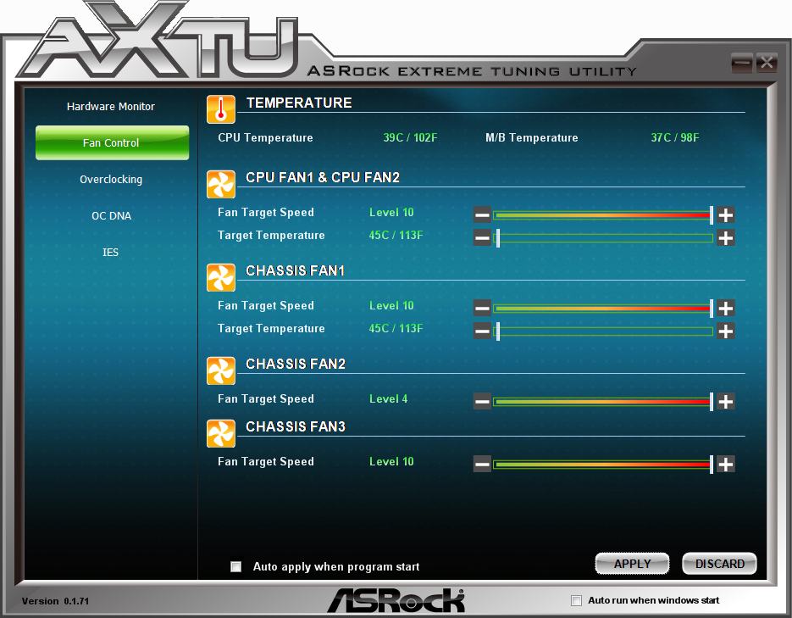This screenshot has width=792, height=618.
Task: Toggle Auto run when windows start checkbox
Action: 576,600
